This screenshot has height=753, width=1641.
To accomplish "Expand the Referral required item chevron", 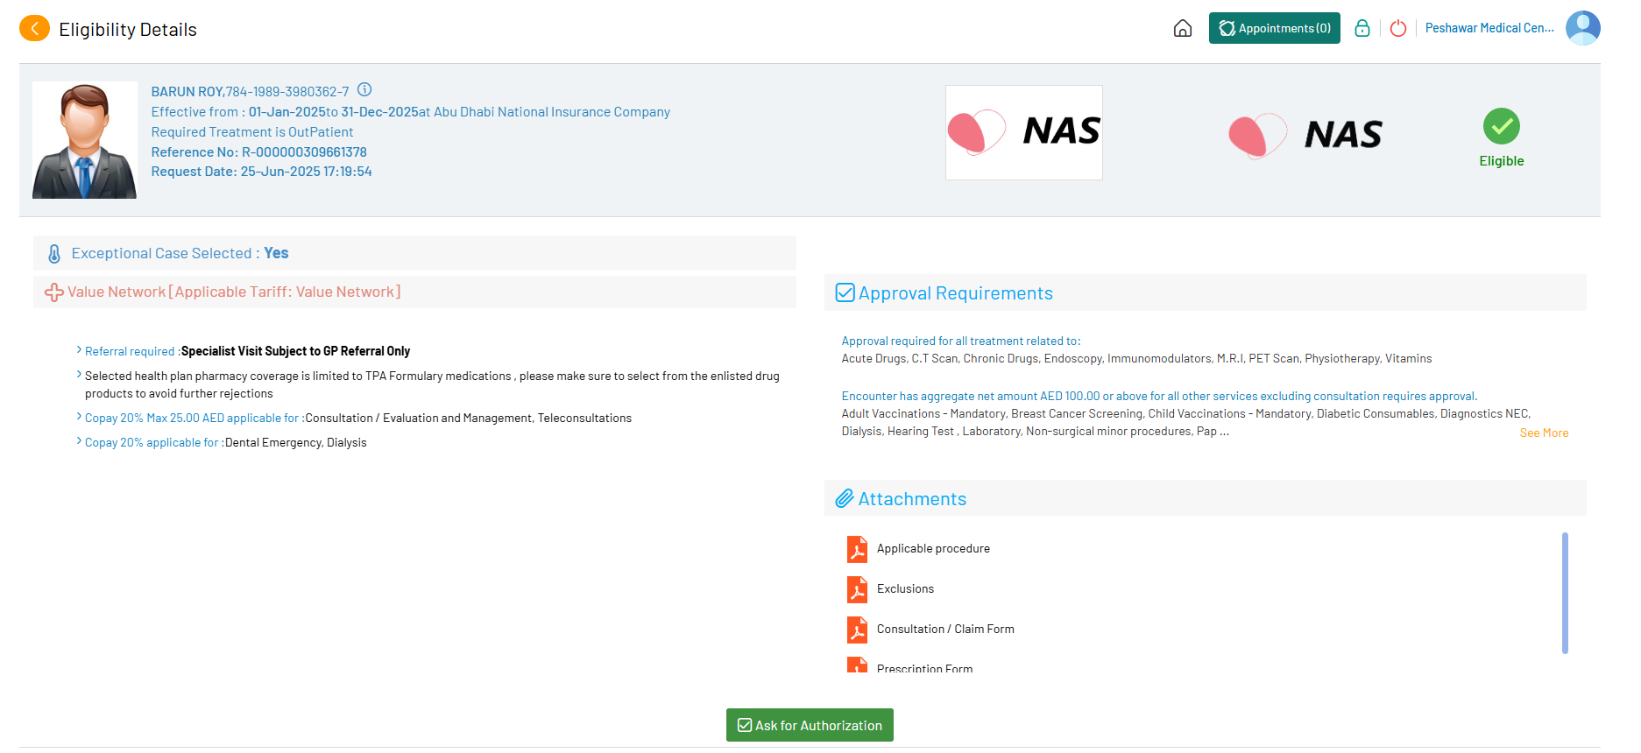I will [x=79, y=350].
